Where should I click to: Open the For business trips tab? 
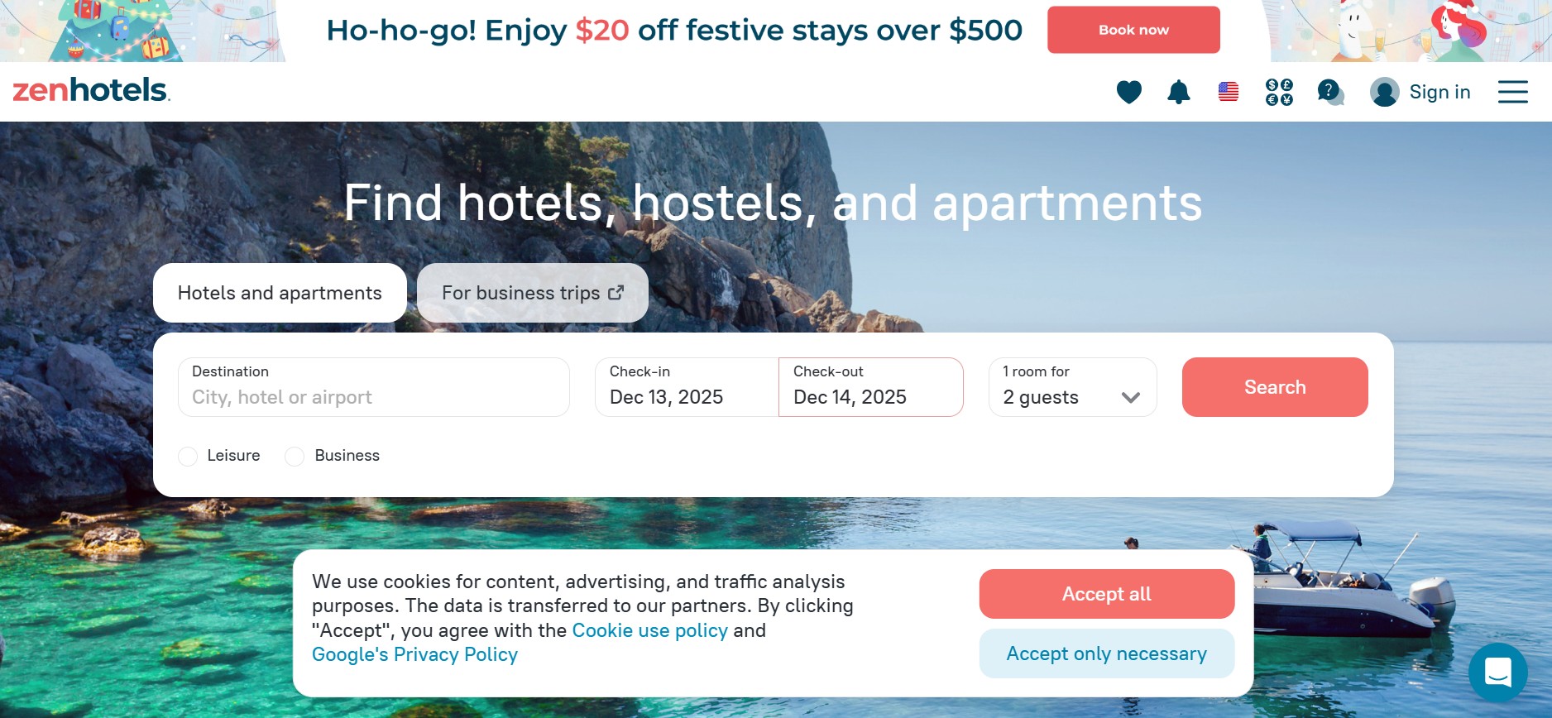[x=532, y=293]
